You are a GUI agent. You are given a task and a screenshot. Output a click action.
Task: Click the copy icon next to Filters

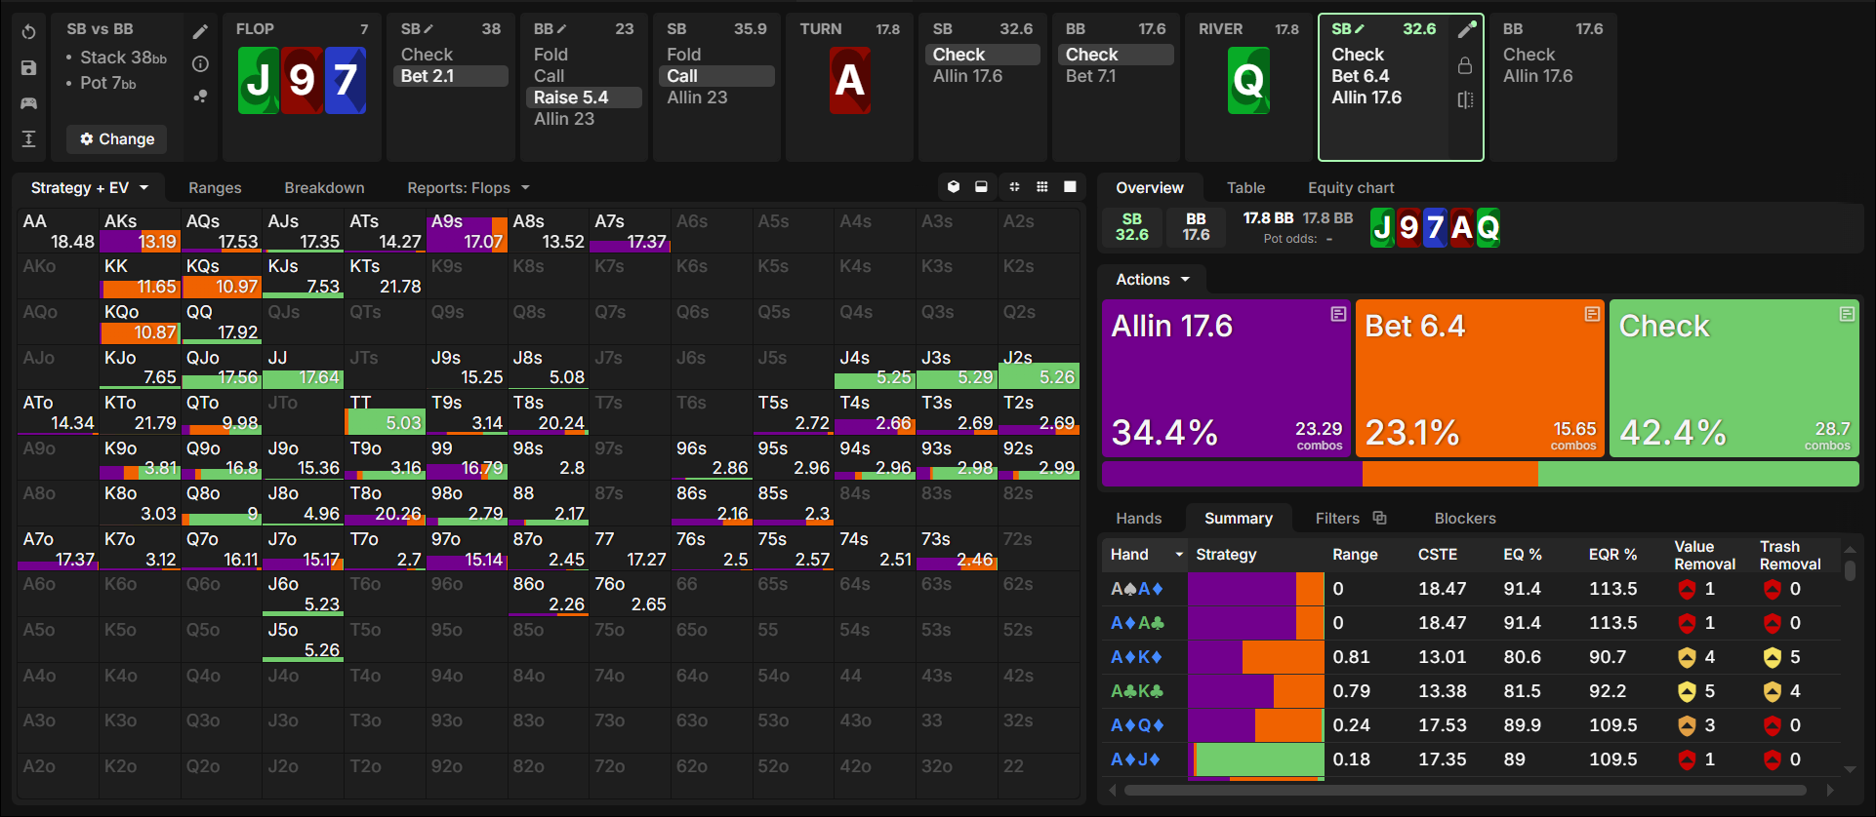pos(1379,518)
